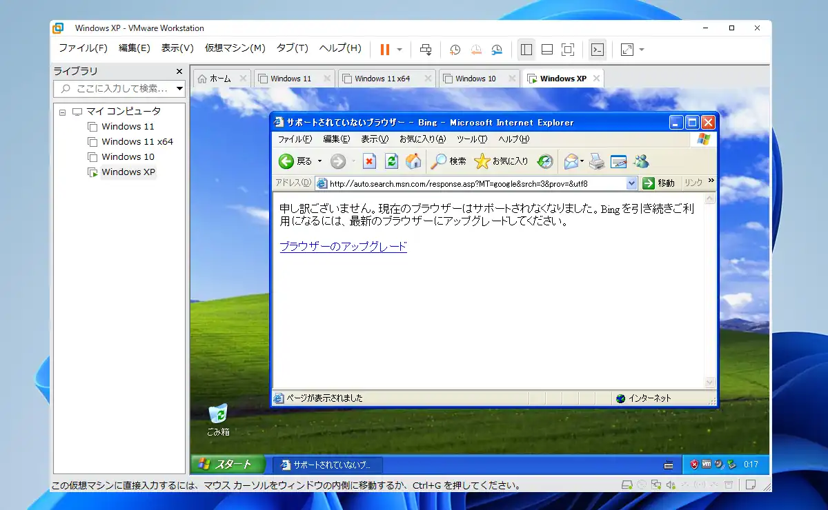Viewport: 828px width, 510px height.
Task: Expand the IE address bar dropdown
Action: (x=631, y=183)
